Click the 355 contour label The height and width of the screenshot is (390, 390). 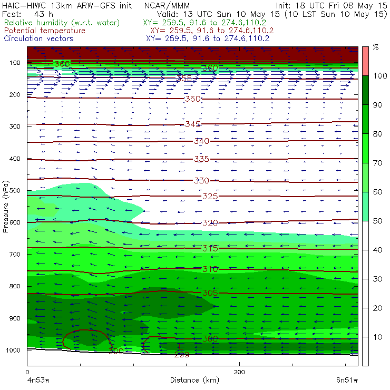[x=184, y=79]
